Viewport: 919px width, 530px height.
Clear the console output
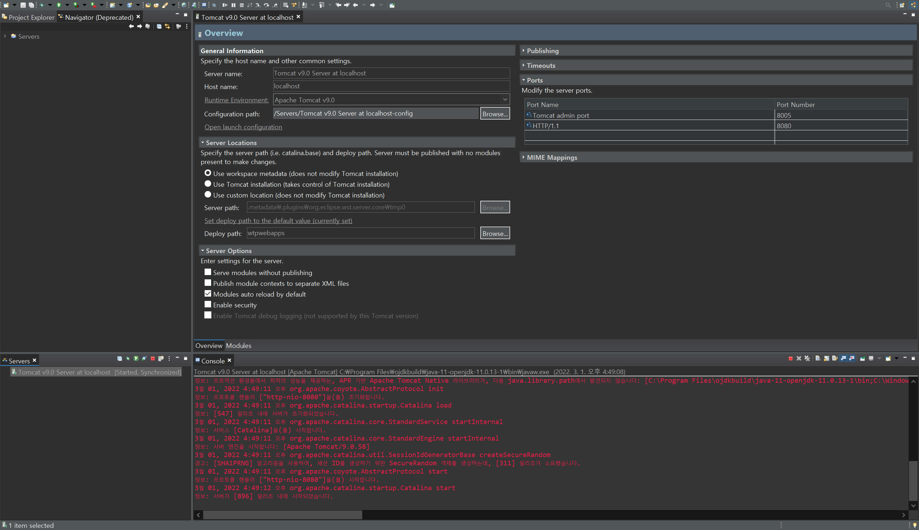point(818,359)
